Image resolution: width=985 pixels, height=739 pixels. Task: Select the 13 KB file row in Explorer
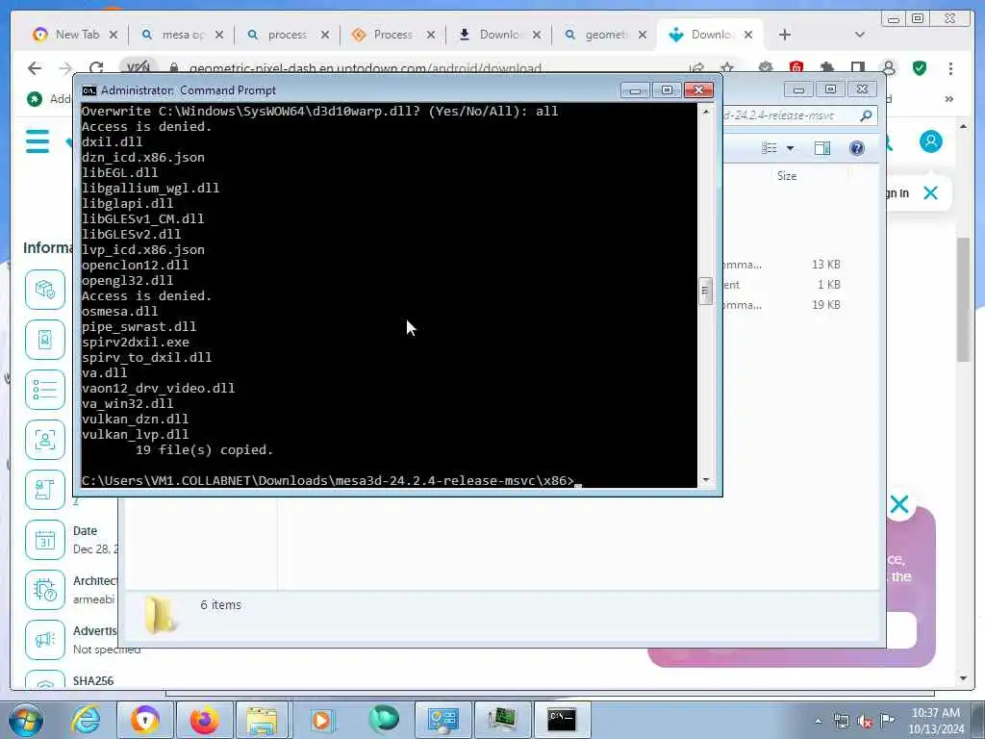tap(782, 265)
